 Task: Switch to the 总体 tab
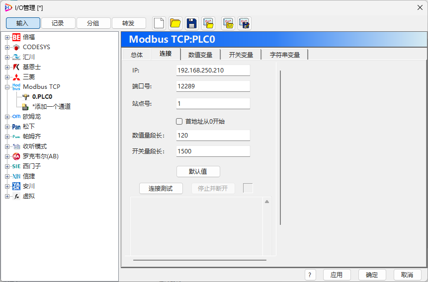point(137,55)
